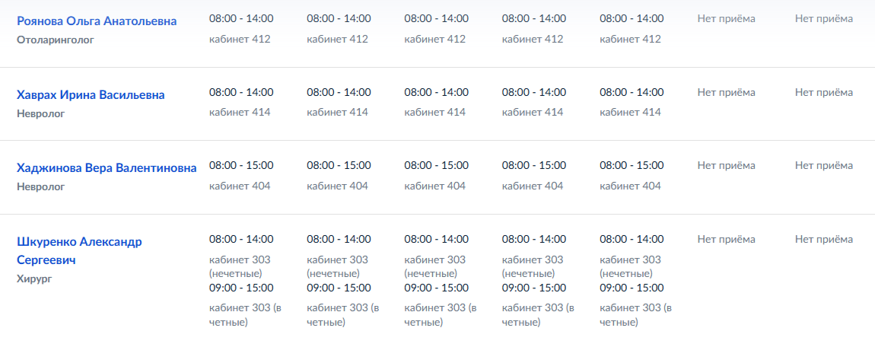Click the Хирург specialty label
This screenshot has width=875, height=347.
point(33,279)
